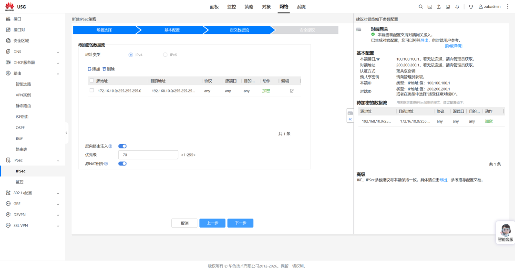Click the 优先级 input field
Viewport: 515px width, 271px height.
[148, 155]
